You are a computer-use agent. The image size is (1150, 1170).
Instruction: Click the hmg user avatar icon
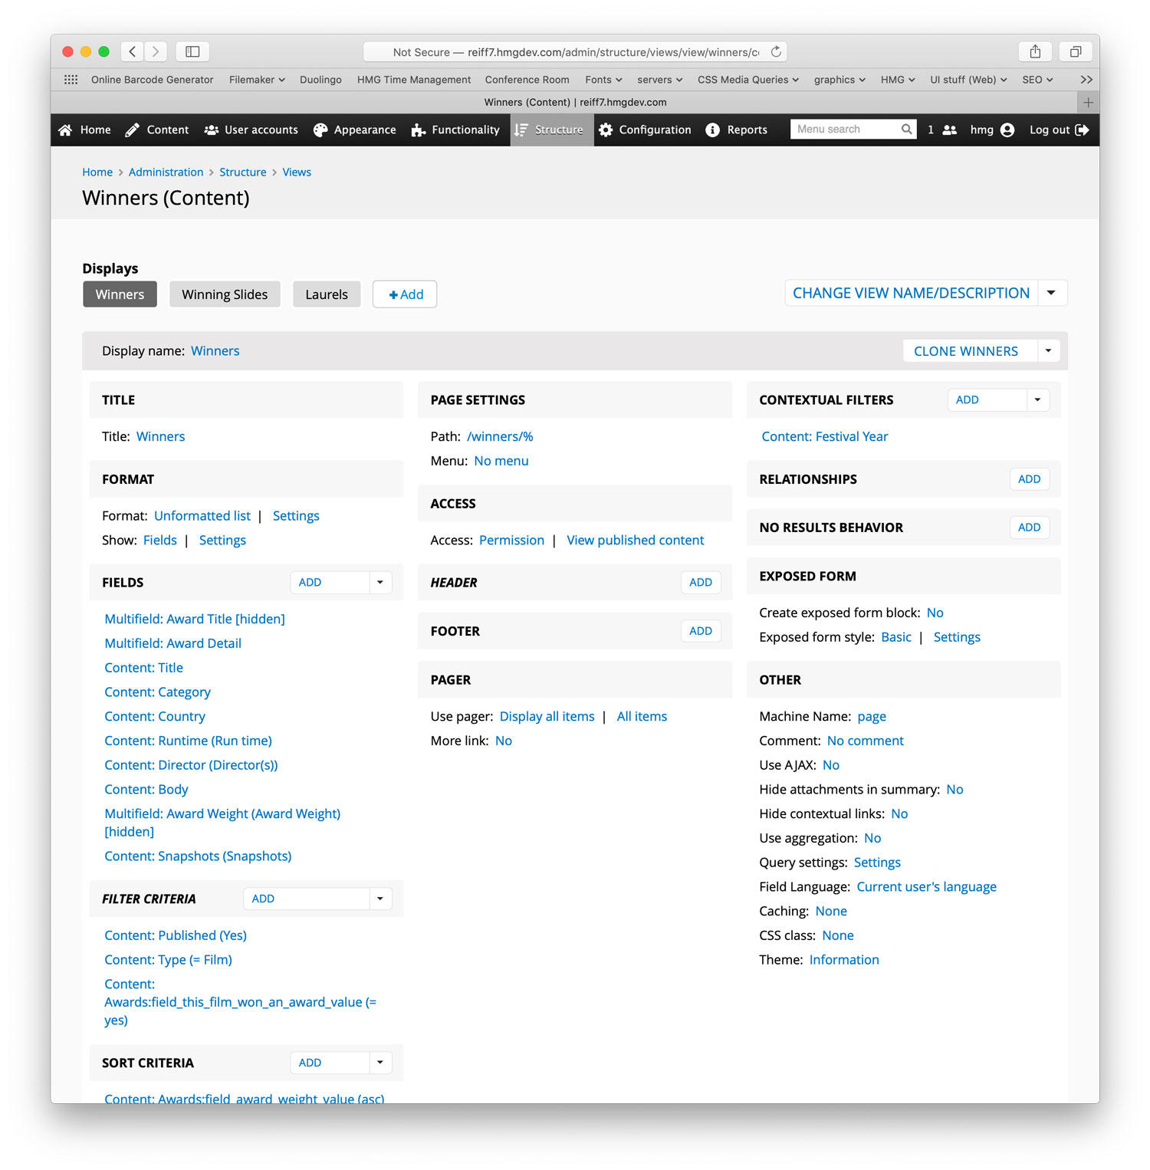pos(1007,130)
